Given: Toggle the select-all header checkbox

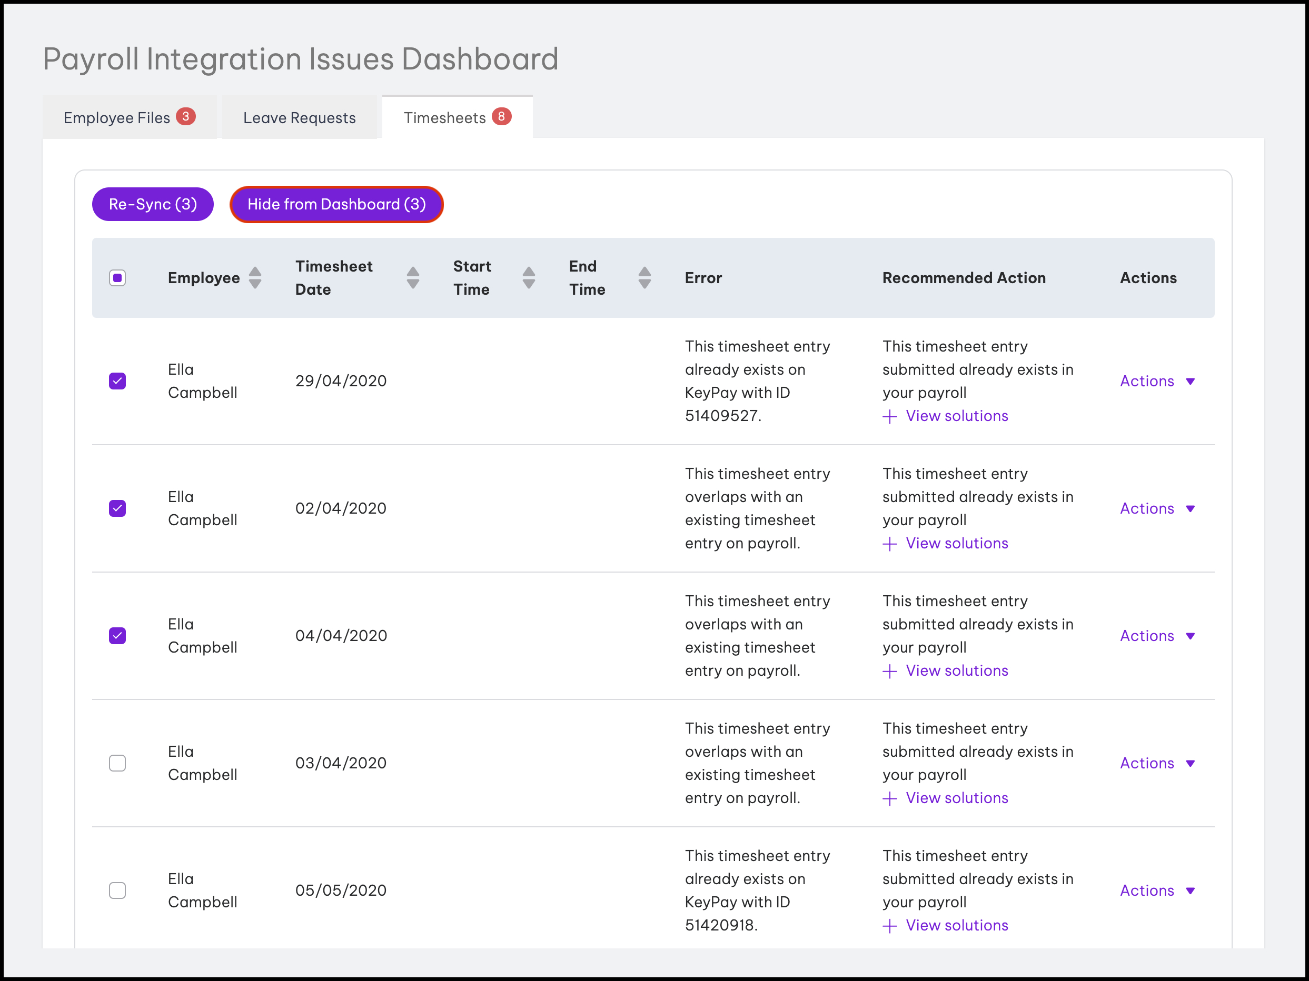Looking at the screenshot, I should (x=117, y=278).
